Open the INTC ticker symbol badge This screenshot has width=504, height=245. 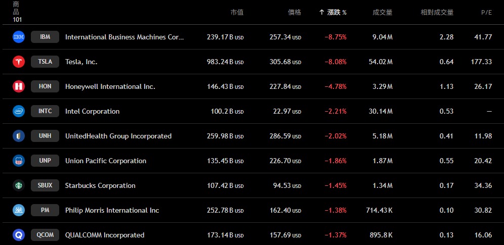[45, 111]
